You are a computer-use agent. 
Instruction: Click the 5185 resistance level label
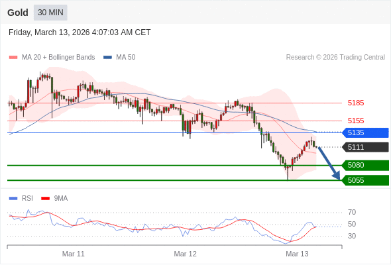point(356,103)
